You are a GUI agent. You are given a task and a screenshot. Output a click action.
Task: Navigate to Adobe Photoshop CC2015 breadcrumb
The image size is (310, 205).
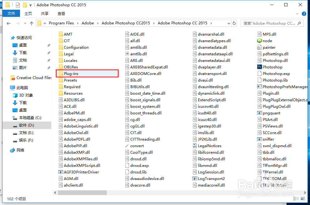126,23
